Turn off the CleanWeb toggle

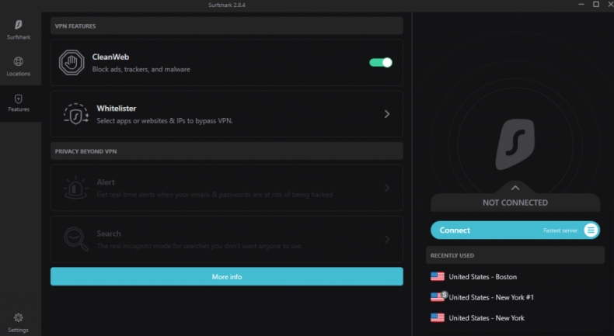(x=381, y=62)
